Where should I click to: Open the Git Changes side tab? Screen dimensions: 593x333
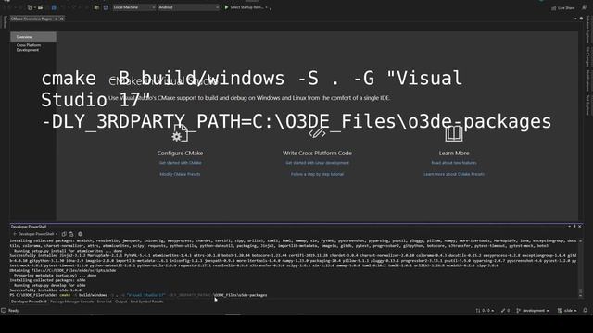pyautogui.click(x=587, y=56)
